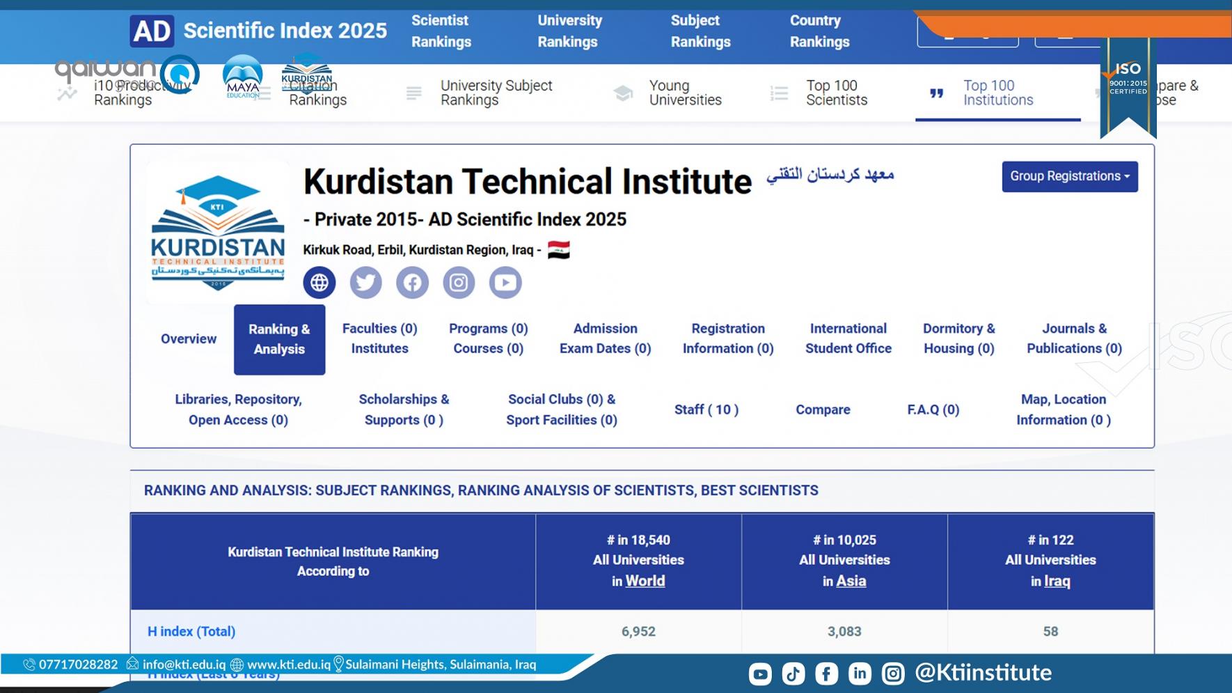Viewport: 1232px width, 693px height.
Task: Open Registration Information (0) tab
Action: pos(728,338)
